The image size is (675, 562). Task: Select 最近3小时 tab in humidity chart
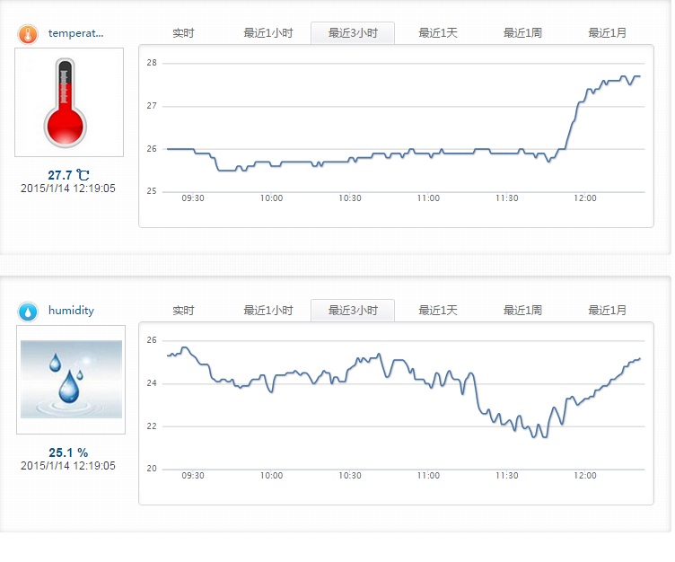pyautogui.click(x=353, y=311)
